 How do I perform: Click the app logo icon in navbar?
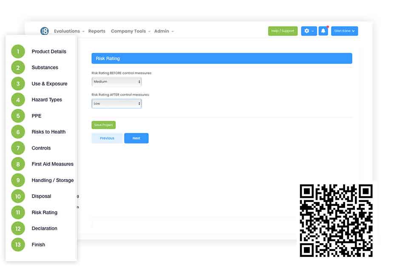click(45, 31)
